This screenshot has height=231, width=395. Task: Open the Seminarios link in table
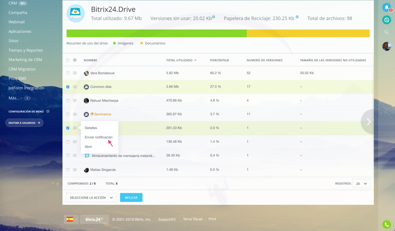click(103, 114)
